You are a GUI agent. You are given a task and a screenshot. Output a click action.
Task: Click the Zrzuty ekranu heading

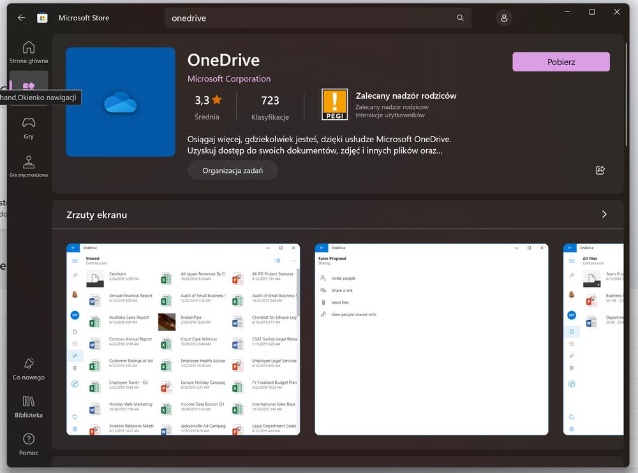(x=97, y=215)
